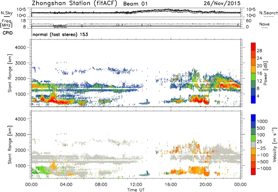Screen dimensions: 278x192
Task: Select the 2000 tick of the velocity panel
Action: [20, 150]
